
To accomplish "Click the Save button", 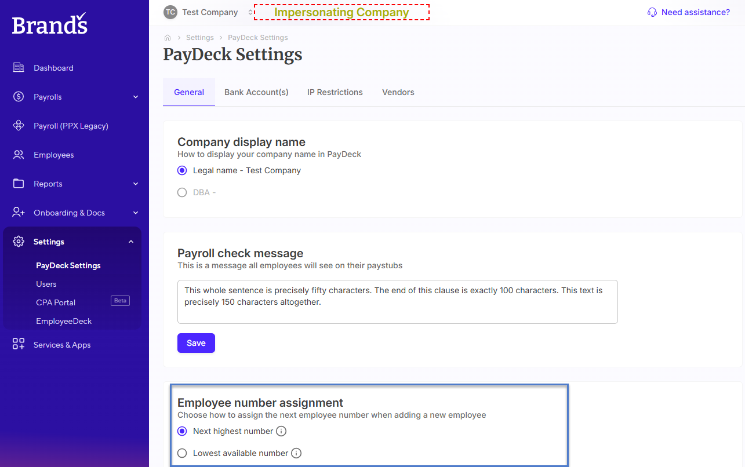I will pyautogui.click(x=196, y=343).
